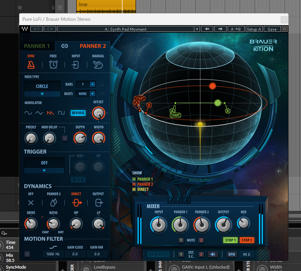This screenshot has height=271, width=301.
Task: Toggle Show Panner 1 checkbox
Action: [x=134, y=179]
